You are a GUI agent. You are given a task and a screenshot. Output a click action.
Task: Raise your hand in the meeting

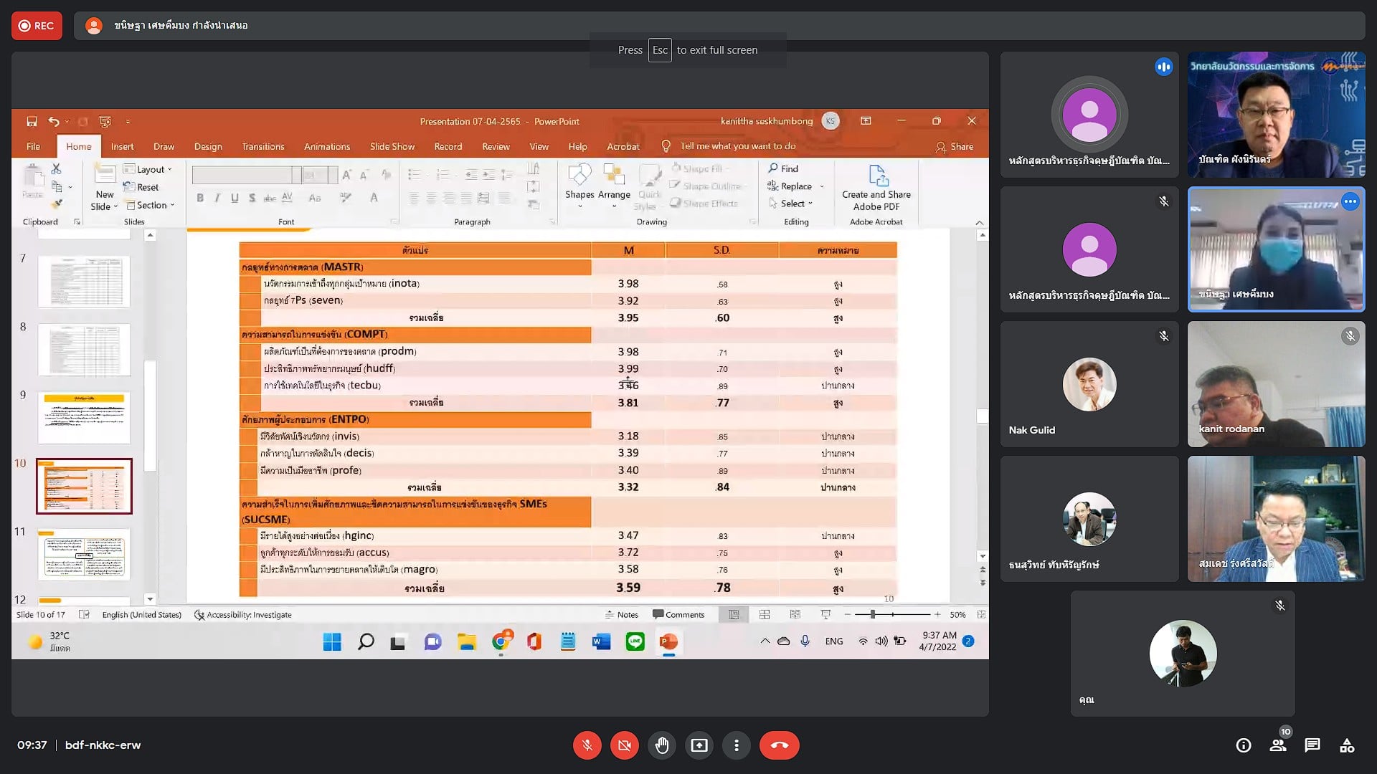click(661, 745)
